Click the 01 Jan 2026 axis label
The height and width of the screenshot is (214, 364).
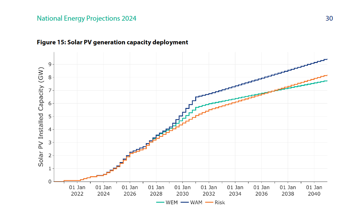(130, 191)
